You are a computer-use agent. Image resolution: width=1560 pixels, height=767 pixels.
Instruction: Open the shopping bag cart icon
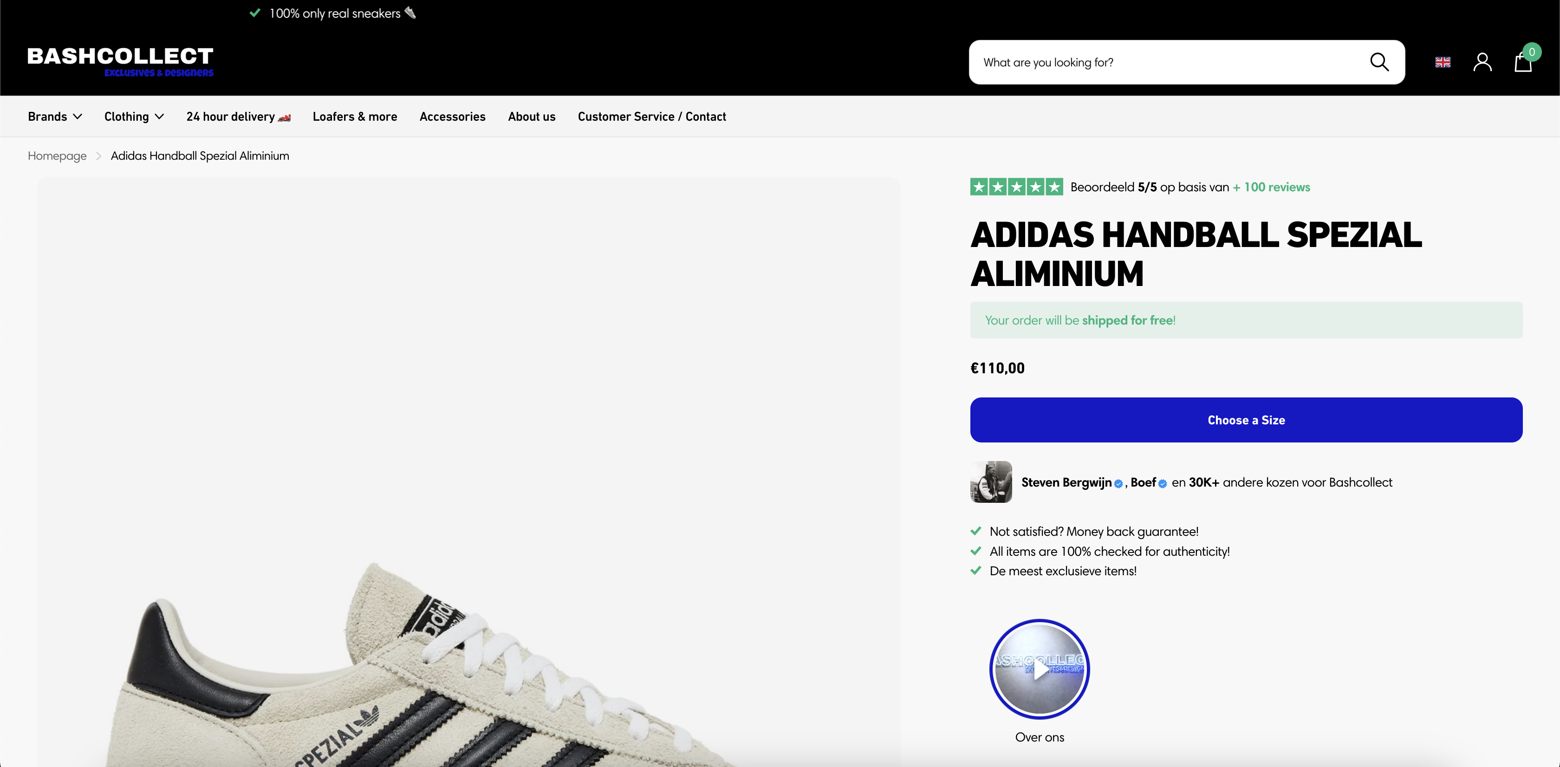coord(1522,62)
